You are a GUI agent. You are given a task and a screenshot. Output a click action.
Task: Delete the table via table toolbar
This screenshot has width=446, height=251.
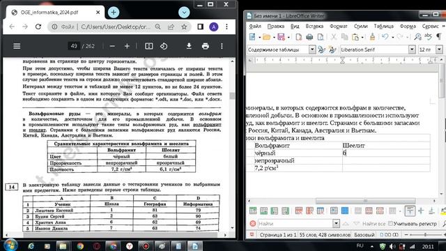click(x=321, y=211)
